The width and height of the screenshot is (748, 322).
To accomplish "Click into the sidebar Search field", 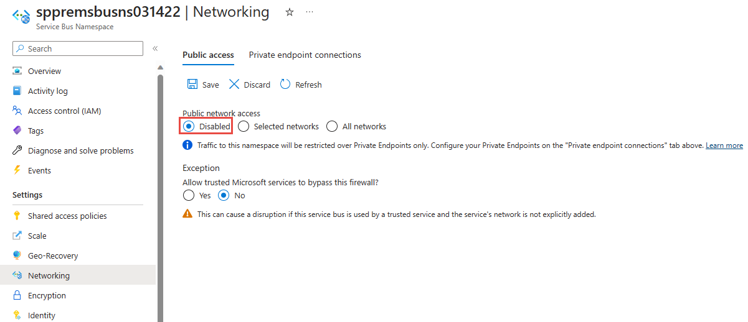I will pyautogui.click(x=78, y=48).
